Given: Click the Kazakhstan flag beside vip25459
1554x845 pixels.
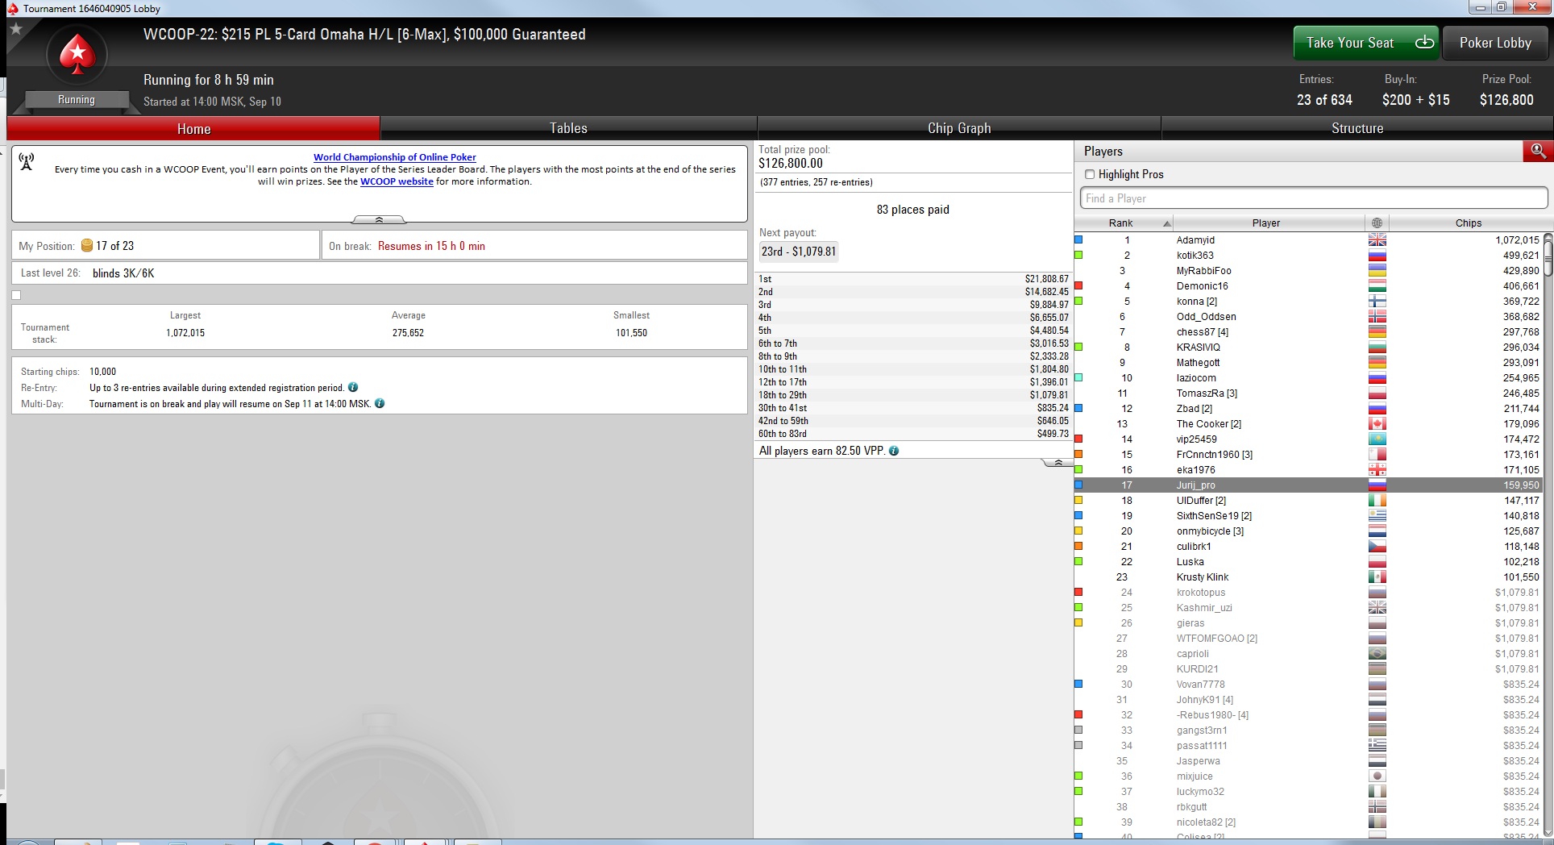Looking at the screenshot, I should tap(1377, 439).
